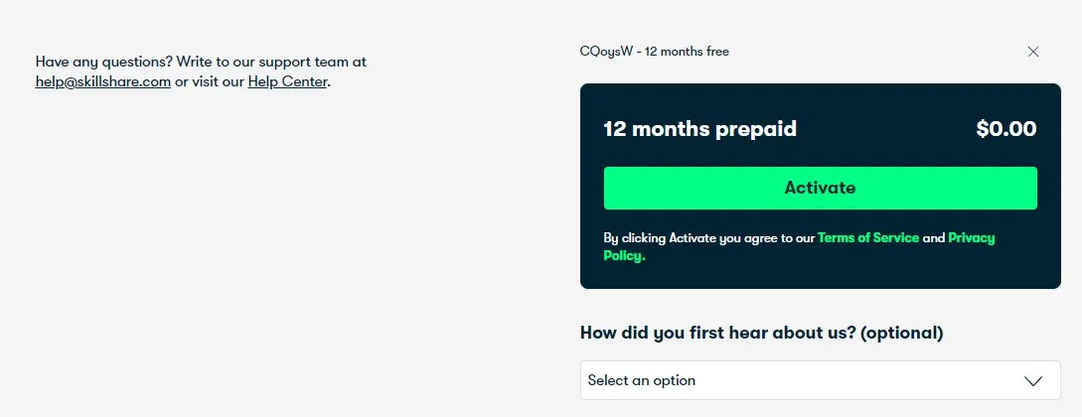This screenshot has width=1082, height=417.
Task: Dismiss the coupon panel with the X icon
Action: 1033,52
